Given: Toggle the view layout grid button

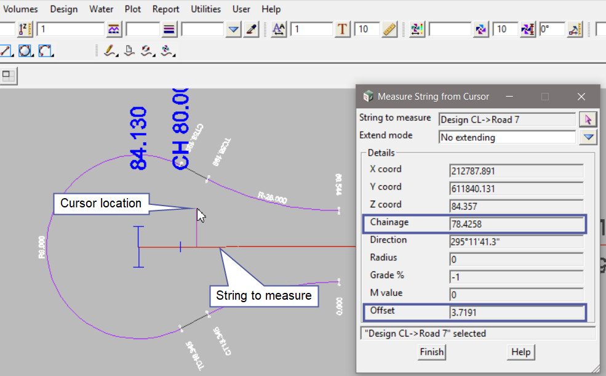Looking at the screenshot, I should [x=9, y=76].
